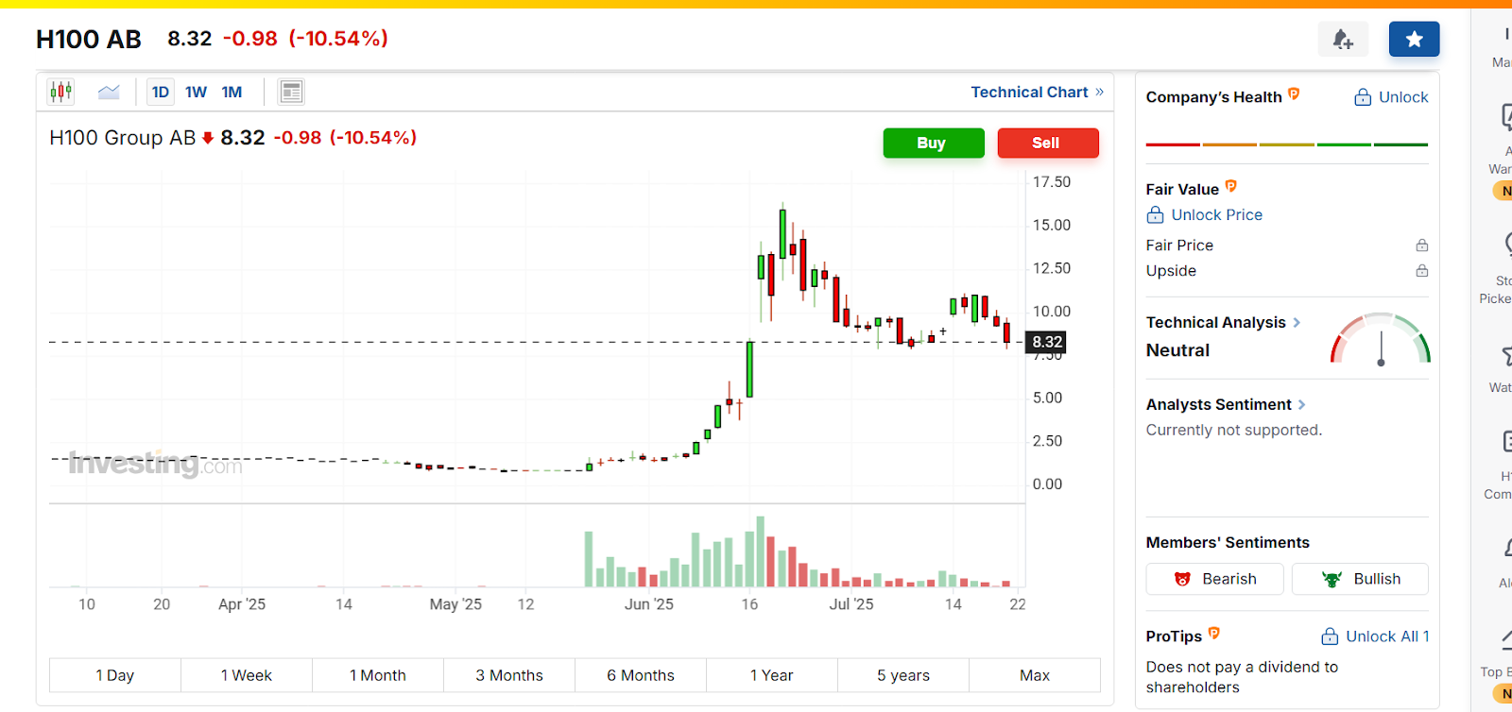
Task: Click the Pro badge next to Fair Value
Action: (1230, 187)
